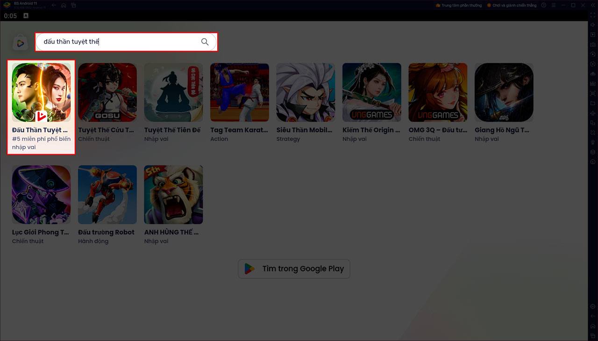Click Tìm trong Google Play button
The width and height of the screenshot is (598, 341).
[x=294, y=269]
